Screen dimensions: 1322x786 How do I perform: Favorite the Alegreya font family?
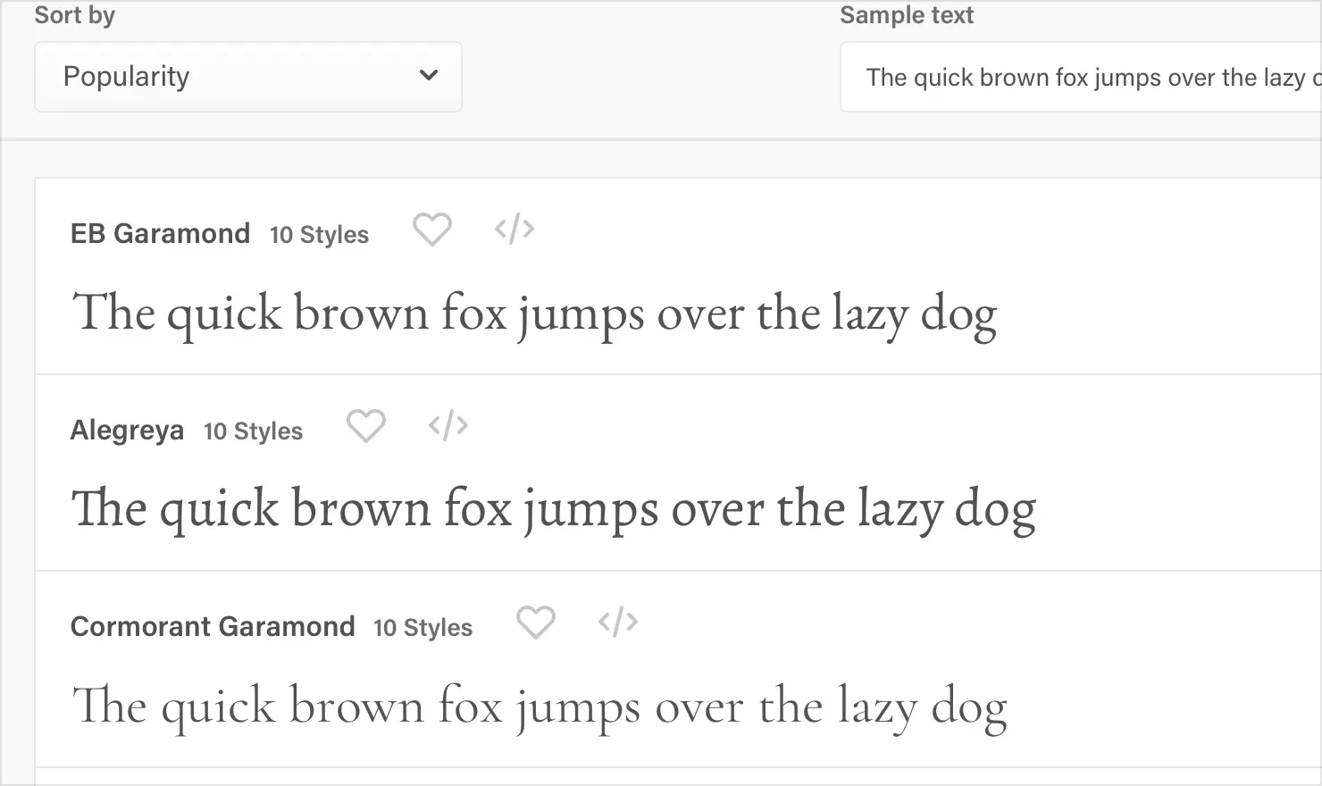click(x=365, y=426)
